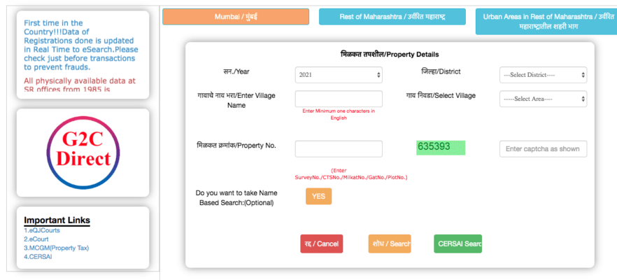Open the Year dropdown showing 2021

[x=339, y=75]
